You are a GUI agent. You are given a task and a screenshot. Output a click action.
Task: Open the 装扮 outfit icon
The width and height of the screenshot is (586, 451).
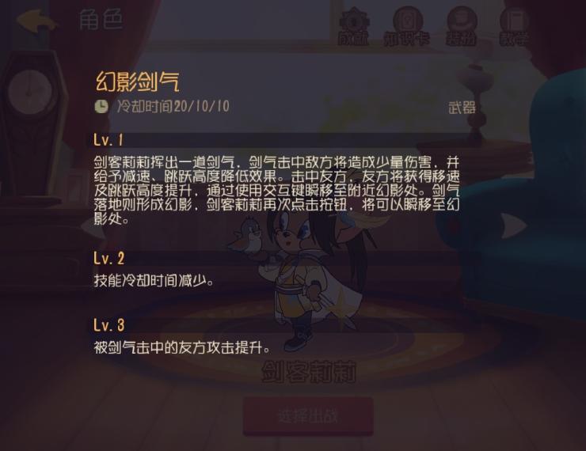tap(461, 27)
